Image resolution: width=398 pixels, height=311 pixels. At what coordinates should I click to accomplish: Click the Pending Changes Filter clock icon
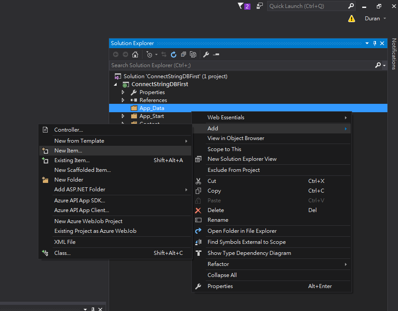[149, 54]
